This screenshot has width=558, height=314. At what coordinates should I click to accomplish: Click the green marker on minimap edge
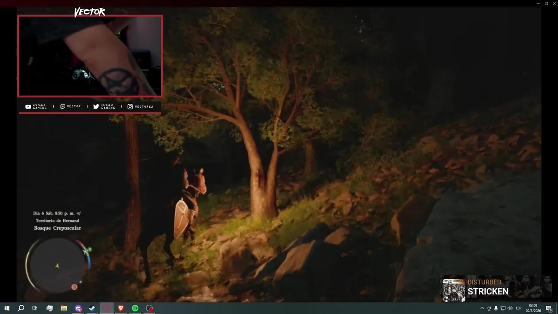pos(90,250)
